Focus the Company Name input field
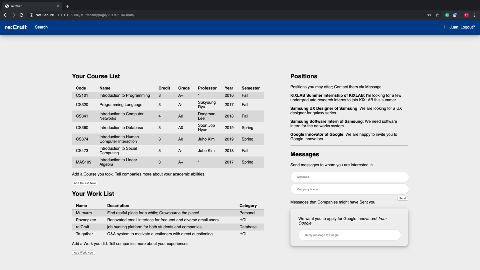This screenshot has width=480, height=270. pos(349,189)
